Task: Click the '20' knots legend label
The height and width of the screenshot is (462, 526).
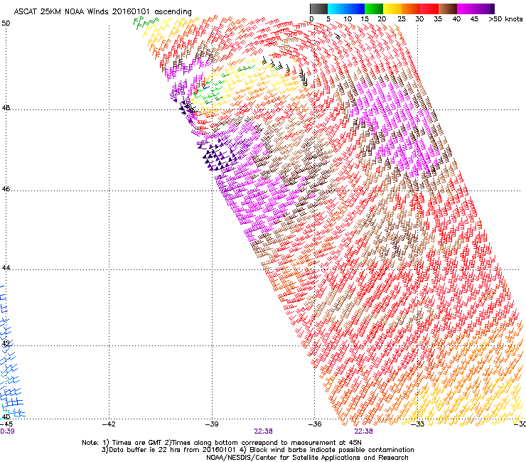Action: point(382,19)
